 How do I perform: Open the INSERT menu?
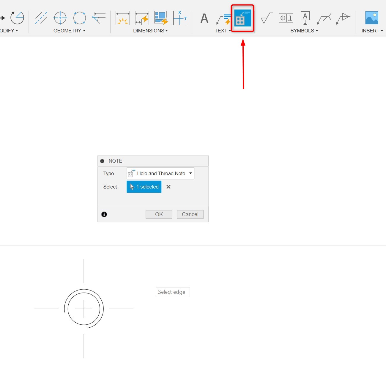pos(372,30)
